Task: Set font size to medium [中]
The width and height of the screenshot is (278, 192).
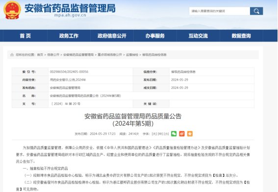Action: (x=160, y=134)
